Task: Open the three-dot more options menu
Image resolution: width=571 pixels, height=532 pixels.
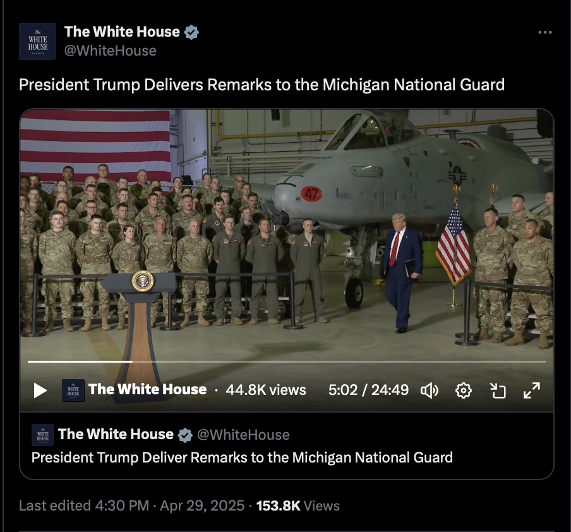Action: 544,32
